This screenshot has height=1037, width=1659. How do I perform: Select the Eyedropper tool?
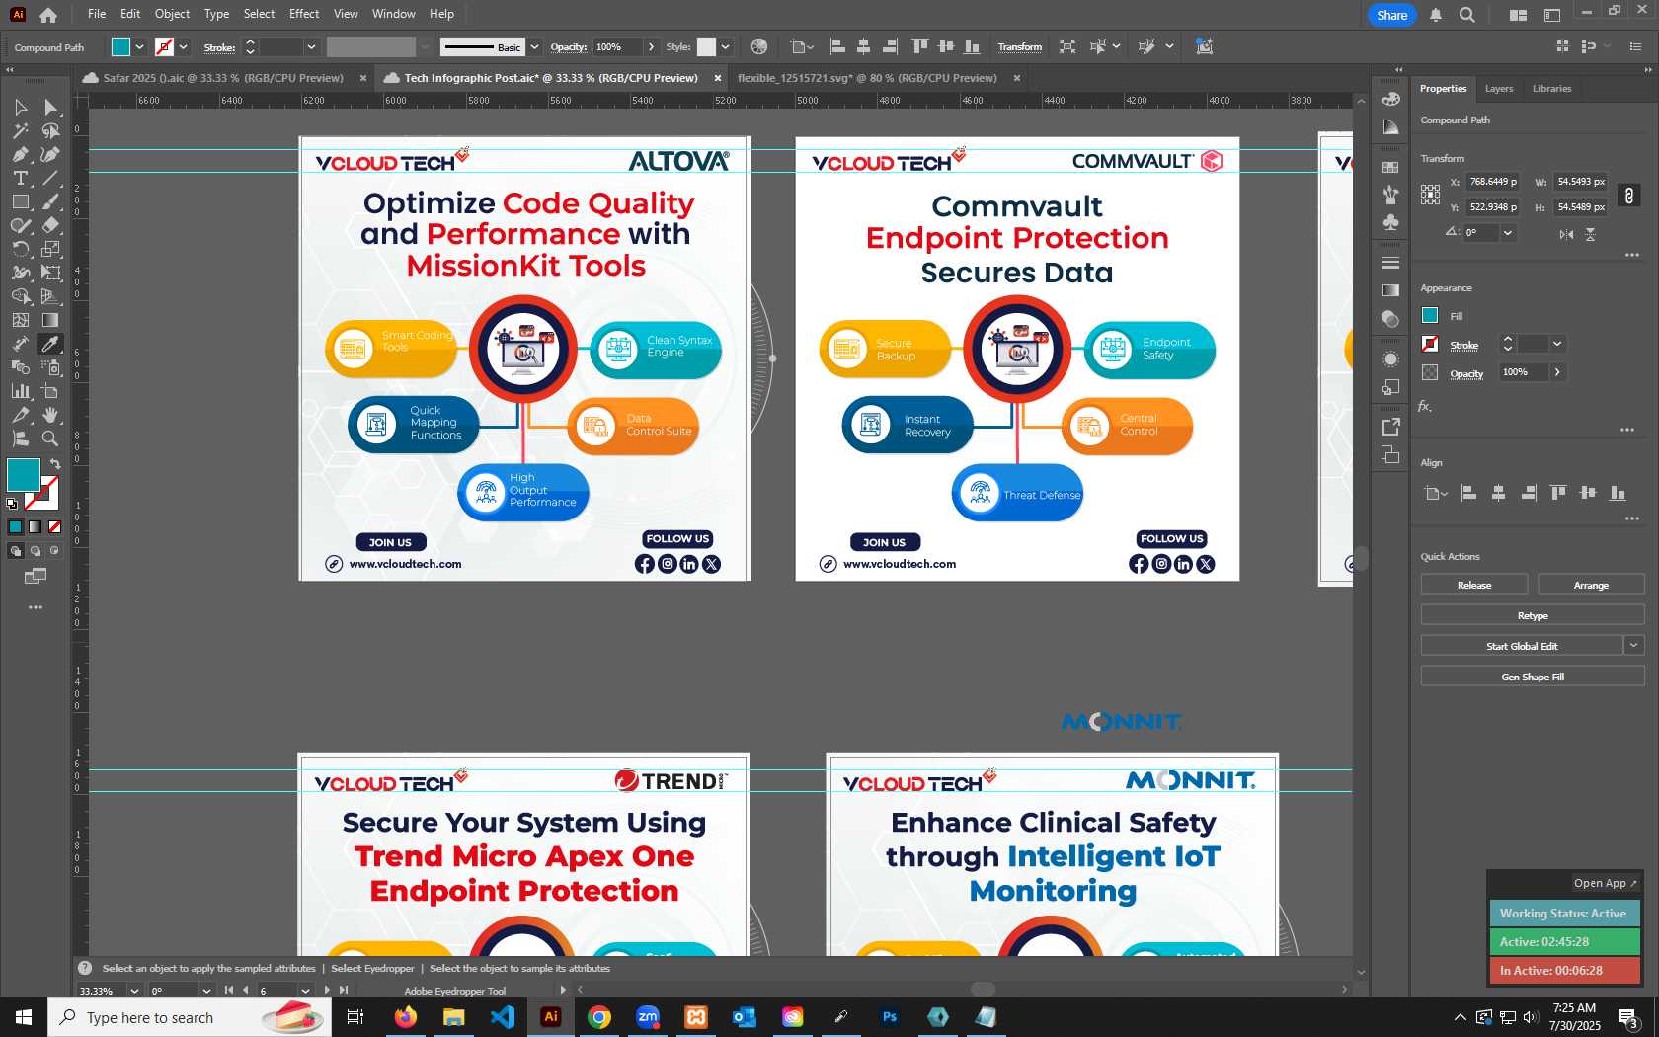click(x=50, y=344)
